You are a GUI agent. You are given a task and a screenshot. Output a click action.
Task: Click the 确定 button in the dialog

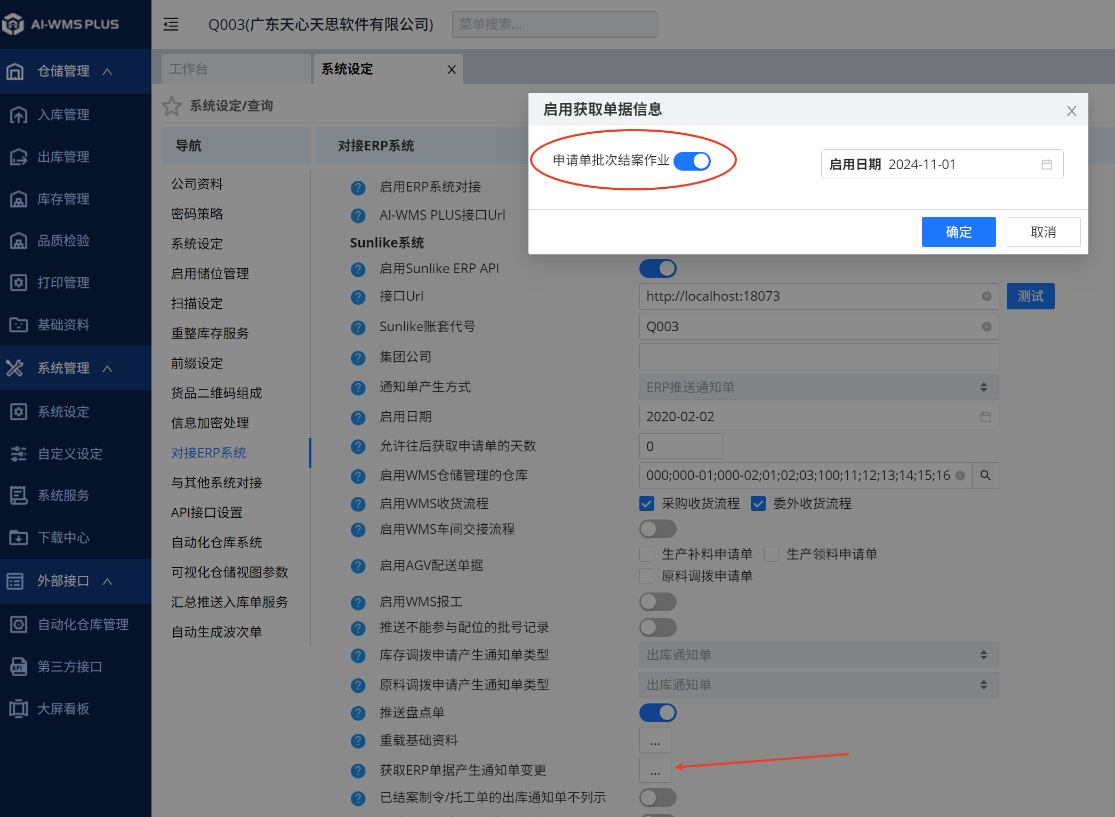(x=958, y=232)
